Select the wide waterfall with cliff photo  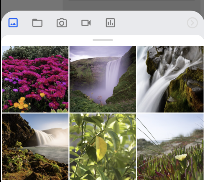tap(35, 146)
